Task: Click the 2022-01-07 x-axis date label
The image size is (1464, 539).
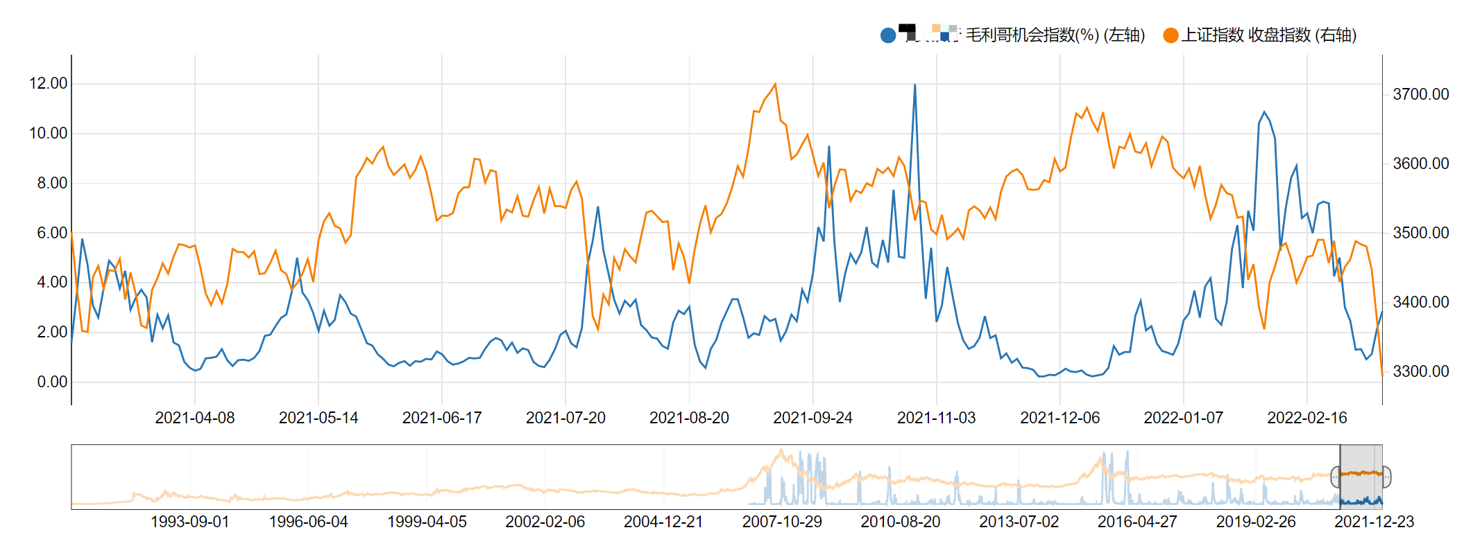Action: click(1183, 418)
